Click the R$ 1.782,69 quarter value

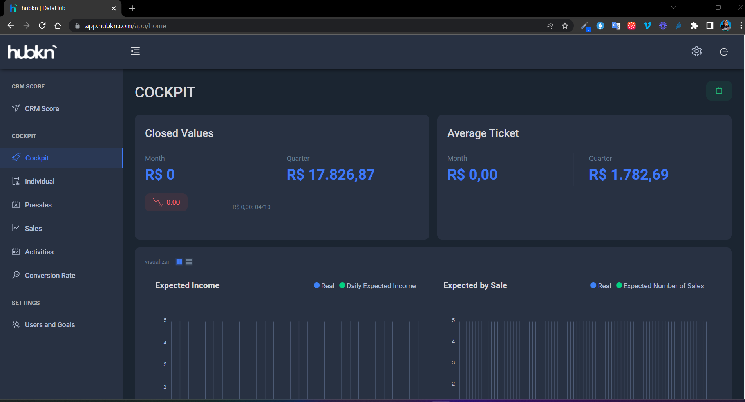click(629, 175)
